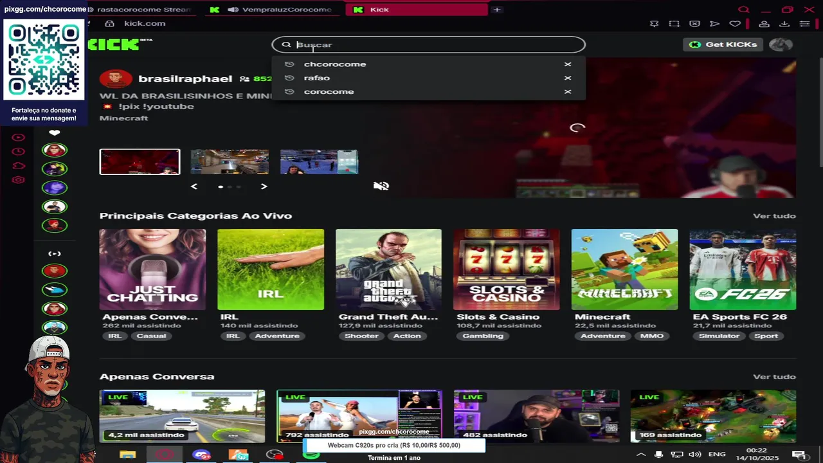Open the Kick user avatar menu
Screen dimensions: 823x463
pyautogui.click(x=781, y=44)
